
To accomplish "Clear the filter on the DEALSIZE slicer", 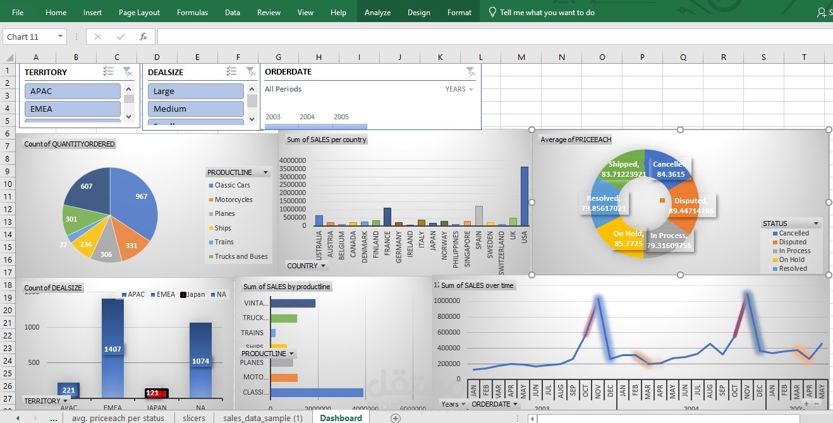I will point(250,72).
